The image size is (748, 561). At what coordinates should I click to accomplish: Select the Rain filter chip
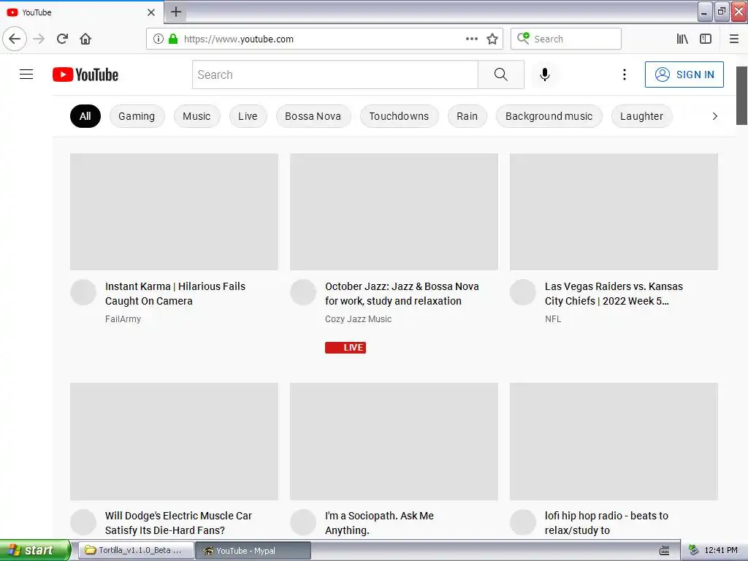click(467, 116)
